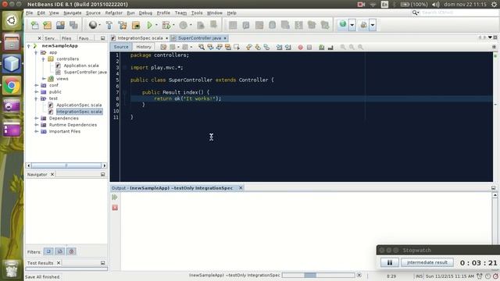Open the Tools menu
Viewport: 500px width, 281px height.
[x=197, y=12]
